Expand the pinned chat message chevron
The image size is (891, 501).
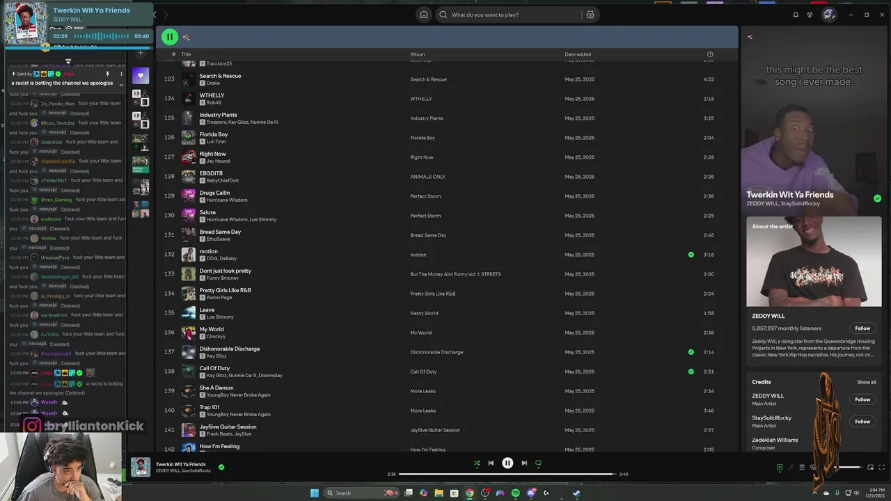click(121, 84)
